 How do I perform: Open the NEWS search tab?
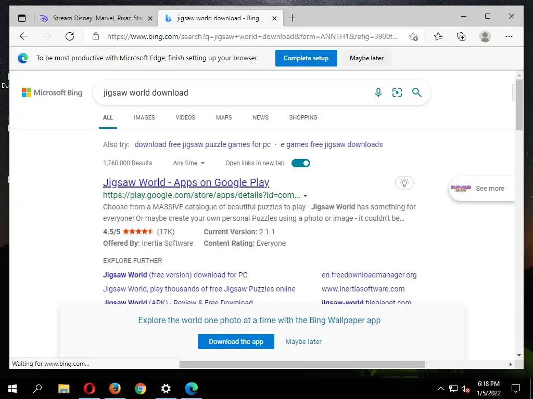pos(260,117)
